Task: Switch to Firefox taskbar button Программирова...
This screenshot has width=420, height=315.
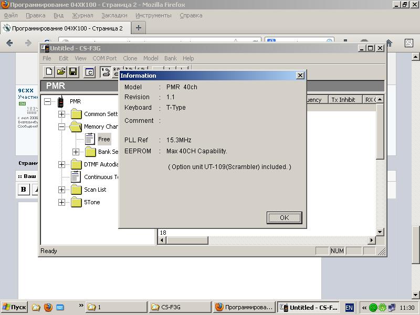Action: (244, 307)
